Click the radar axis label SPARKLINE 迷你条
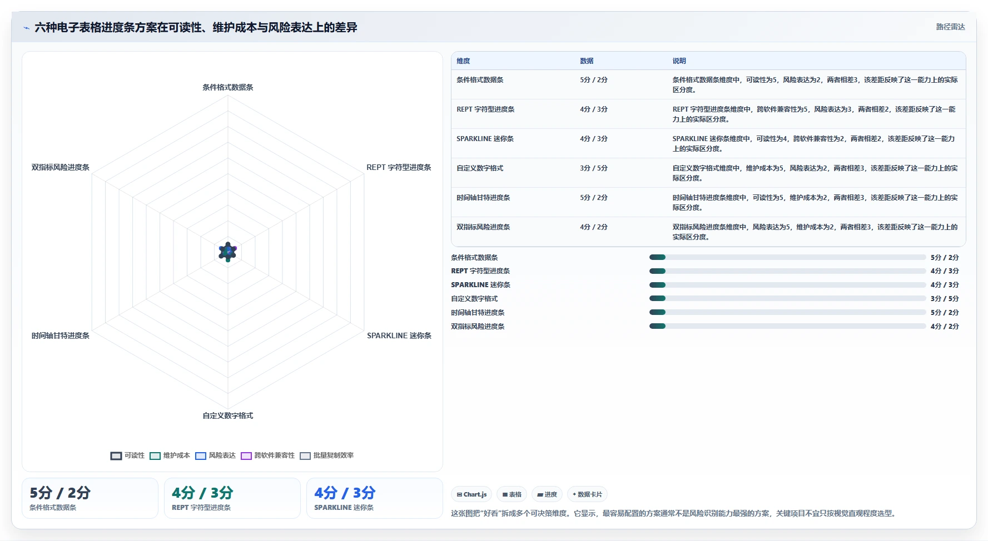This screenshot has height=541, width=988. pyautogui.click(x=399, y=335)
